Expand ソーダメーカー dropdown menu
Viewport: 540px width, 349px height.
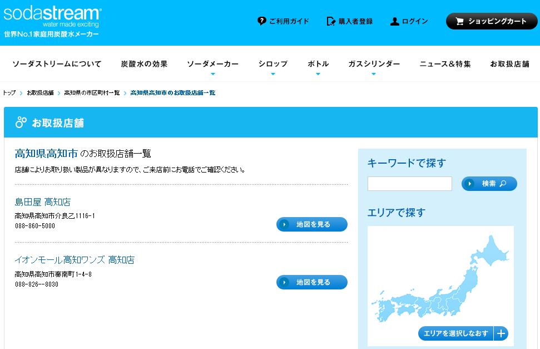point(213,65)
